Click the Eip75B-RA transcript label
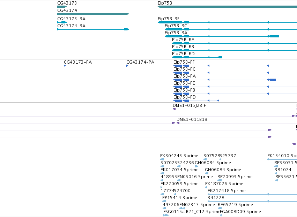The image size is (297, 217). (x=176, y=33)
